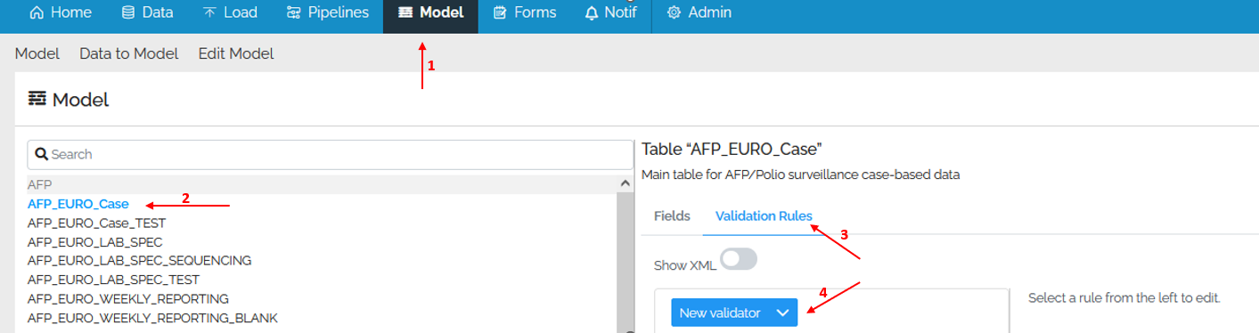Screen dimensions: 1259x333
Task: Focus the table Search field
Action: (330, 154)
